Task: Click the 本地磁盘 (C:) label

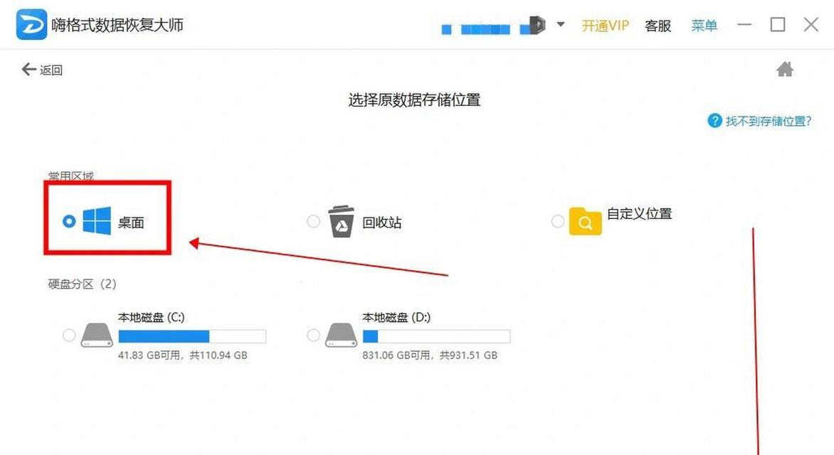Action: pos(151,317)
